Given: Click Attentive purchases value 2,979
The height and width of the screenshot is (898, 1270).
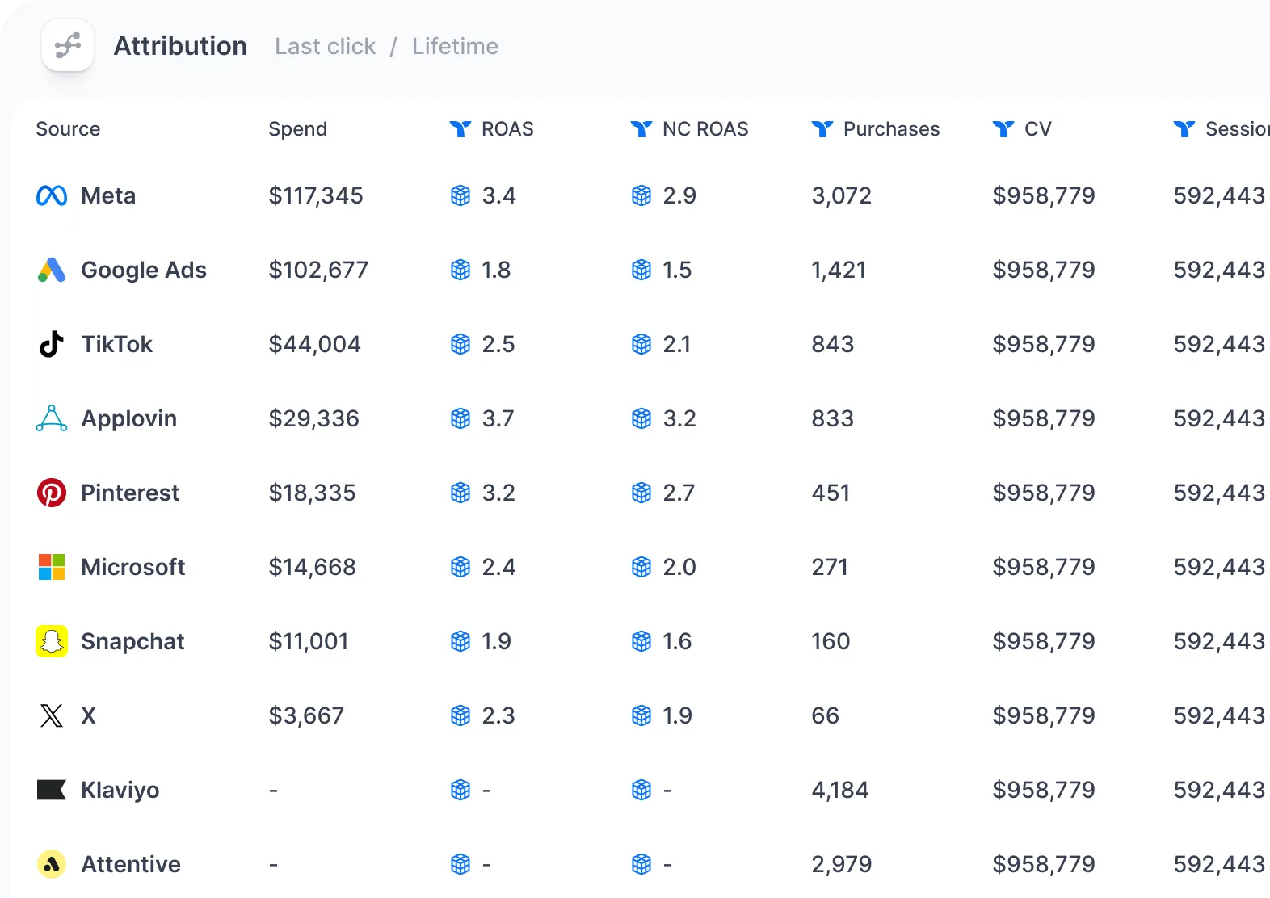Looking at the screenshot, I should click(841, 864).
